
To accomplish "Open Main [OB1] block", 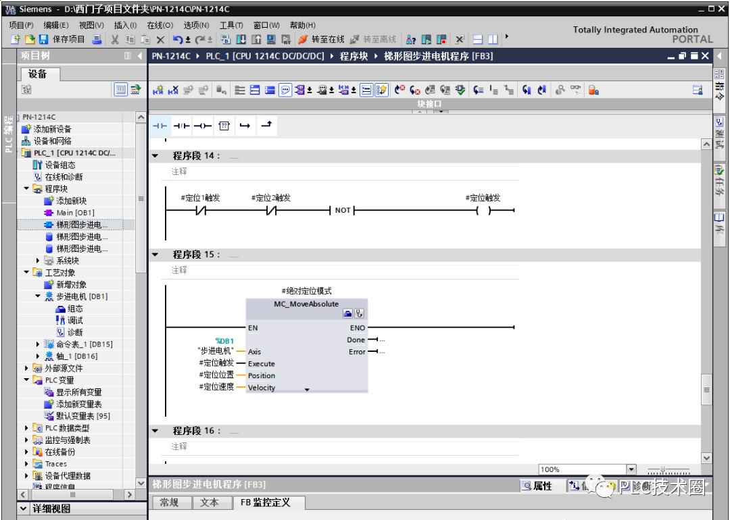I will (x=75, y=213).
